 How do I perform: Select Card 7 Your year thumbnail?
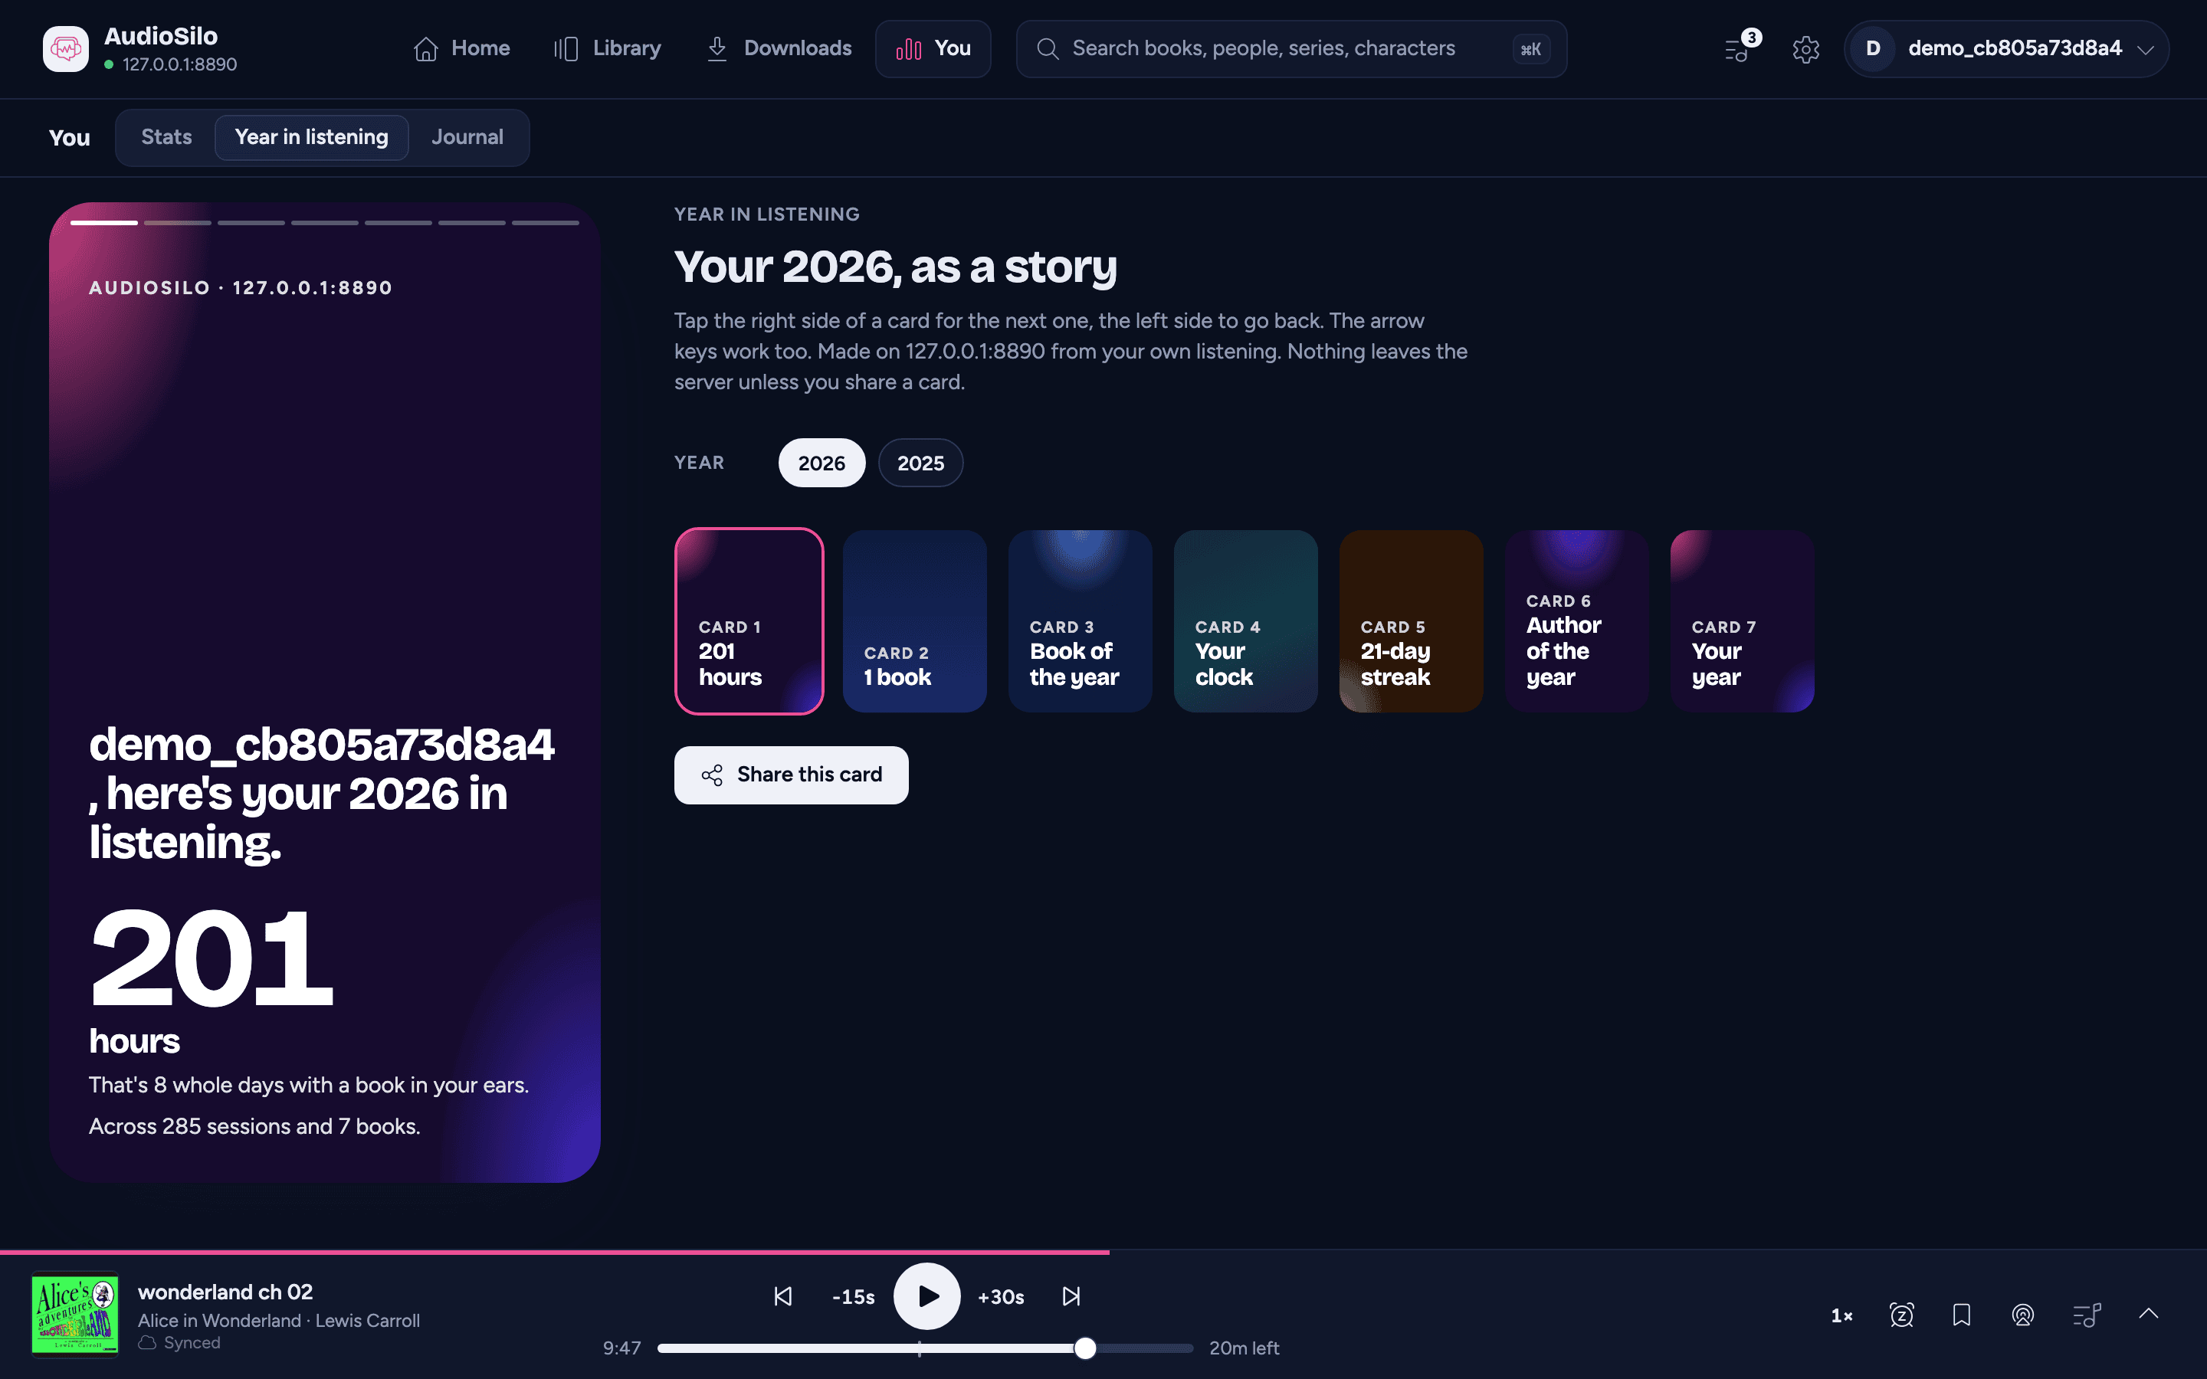click(1742, 621)
